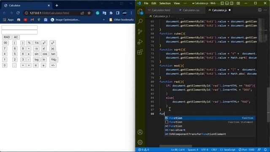Viewport: 270px width, 152px height.
Task: Expand the VS Code overflow menu (three dots)
Action: [185, 3]
